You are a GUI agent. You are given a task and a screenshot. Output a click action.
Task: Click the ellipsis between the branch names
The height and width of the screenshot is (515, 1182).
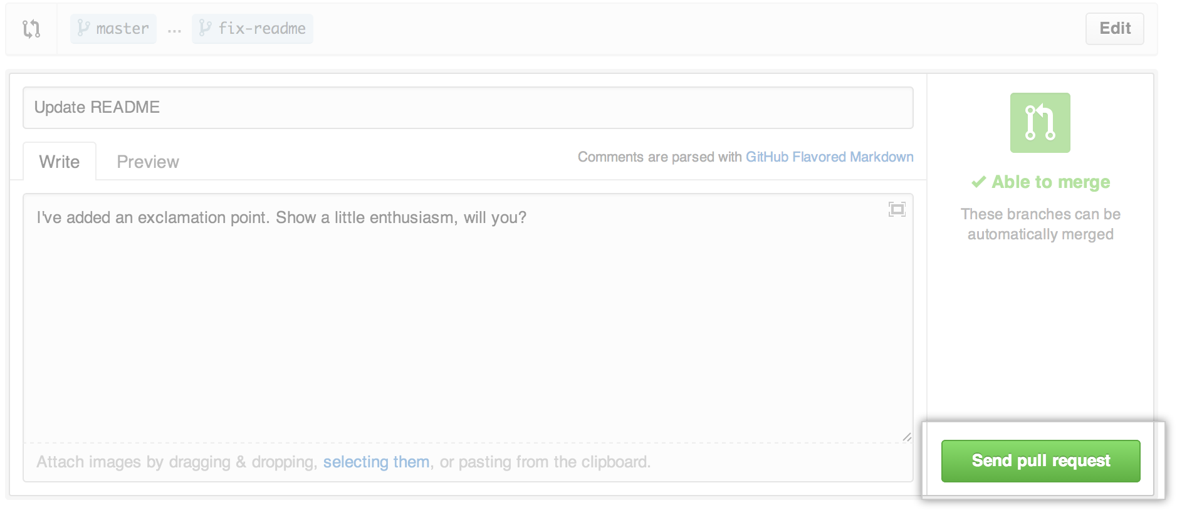click(x=174, y=29)
